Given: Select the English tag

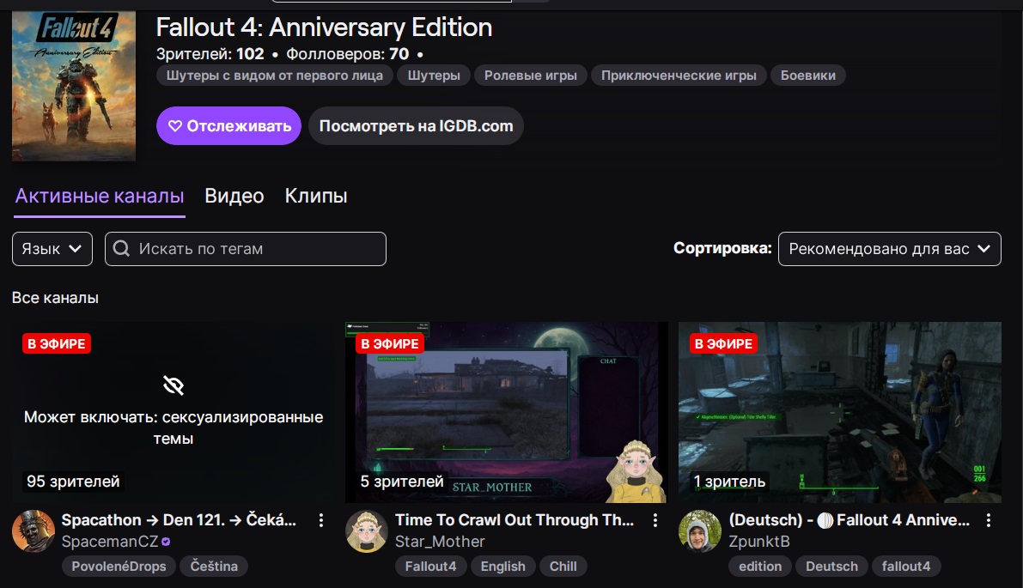Looking at the screenshot, I should click(503, 567).
